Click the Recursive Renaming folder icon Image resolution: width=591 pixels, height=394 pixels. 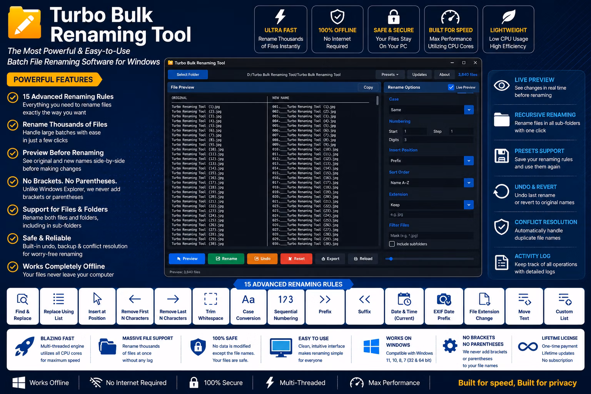click(x=501, y=120)
